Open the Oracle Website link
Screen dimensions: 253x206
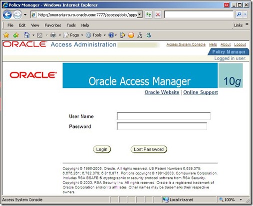click(162, 92)
